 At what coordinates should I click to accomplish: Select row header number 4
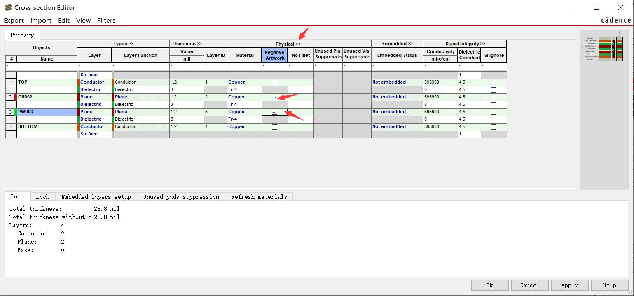[x=11, y=127]
